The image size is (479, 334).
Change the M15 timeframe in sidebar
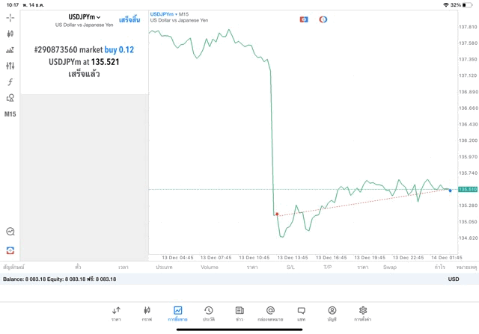(10, 114)
